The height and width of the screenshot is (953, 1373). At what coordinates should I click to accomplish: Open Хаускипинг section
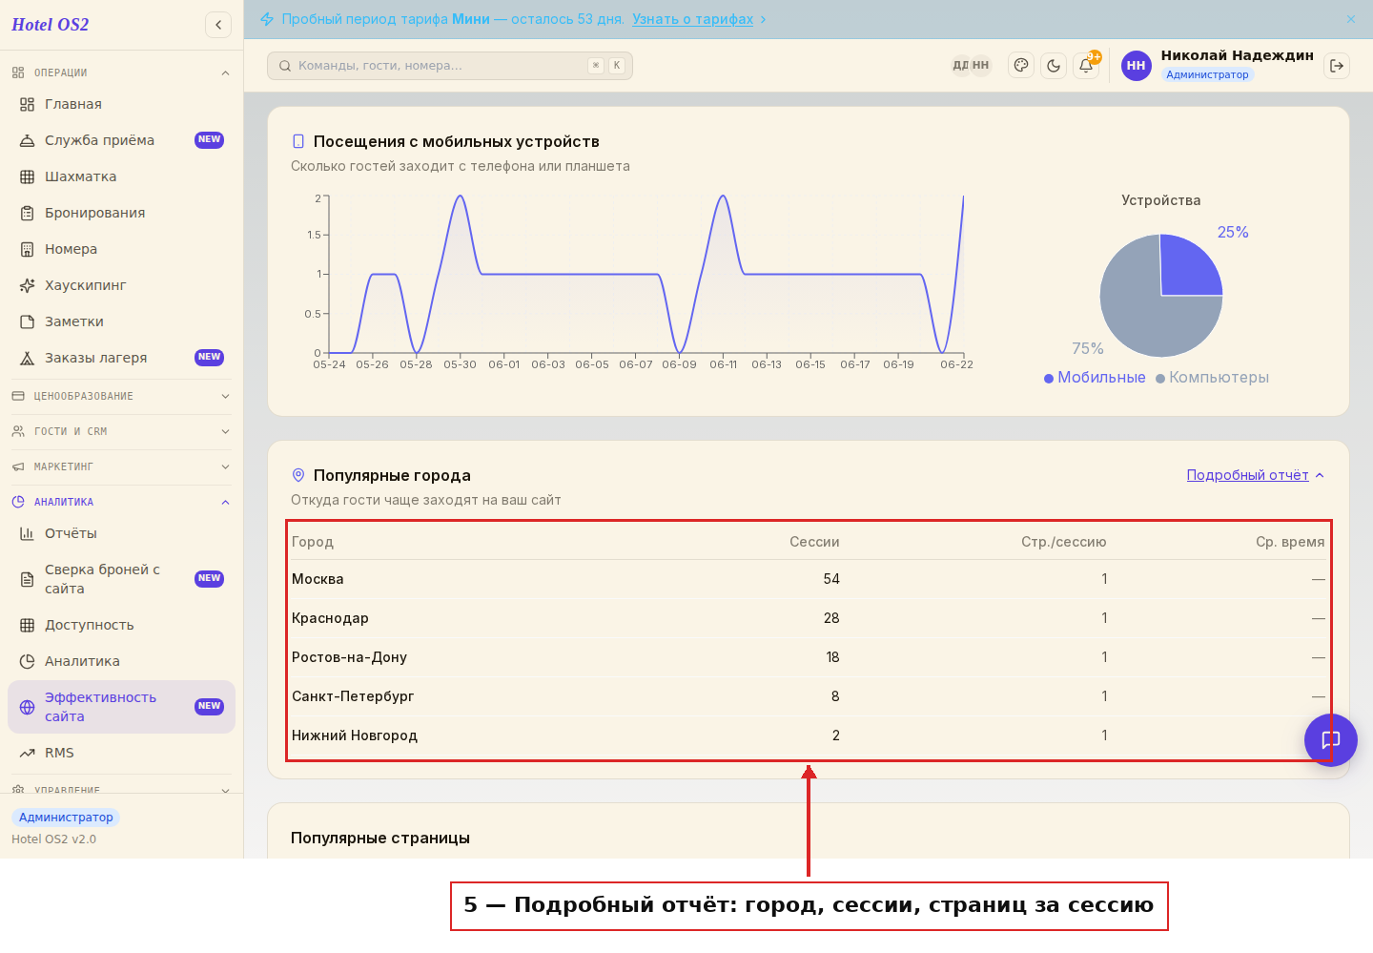(122, 285)
